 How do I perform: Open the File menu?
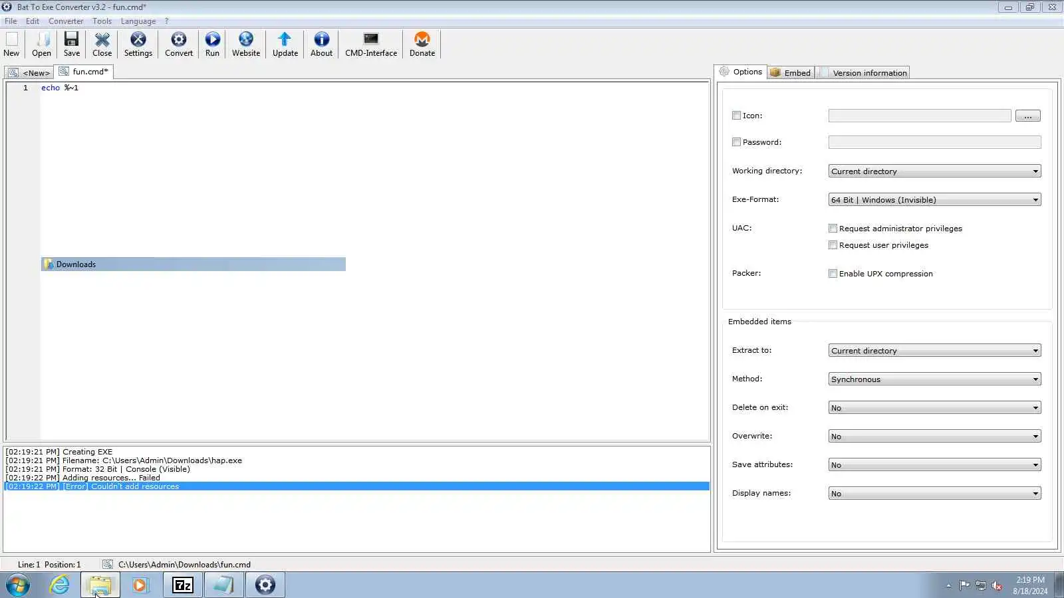(11, 21)
